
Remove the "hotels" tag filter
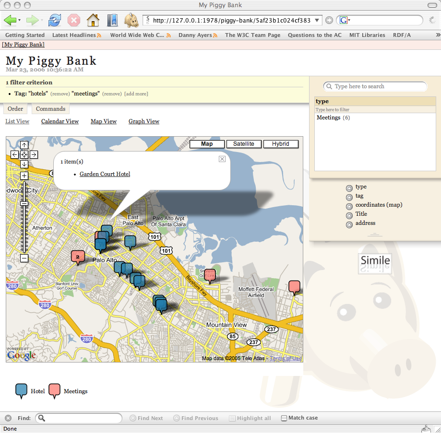[x=60, y=94]
